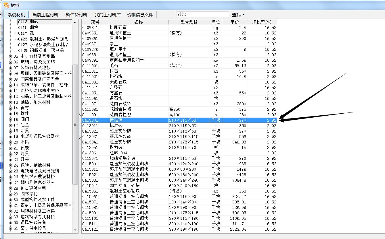Open the 查找 dropdown arrow
Viewport: 385px width, 239px height.
pos(244,15)
